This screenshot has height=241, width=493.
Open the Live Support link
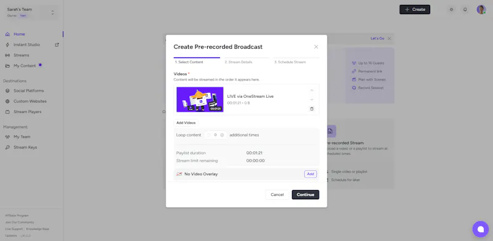click(14, 229)
